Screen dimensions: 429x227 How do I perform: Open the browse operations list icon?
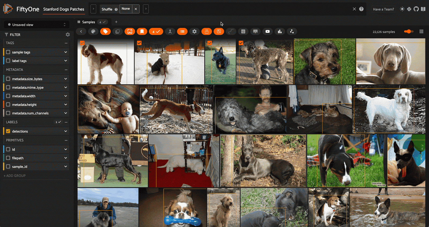coord(182,32)
